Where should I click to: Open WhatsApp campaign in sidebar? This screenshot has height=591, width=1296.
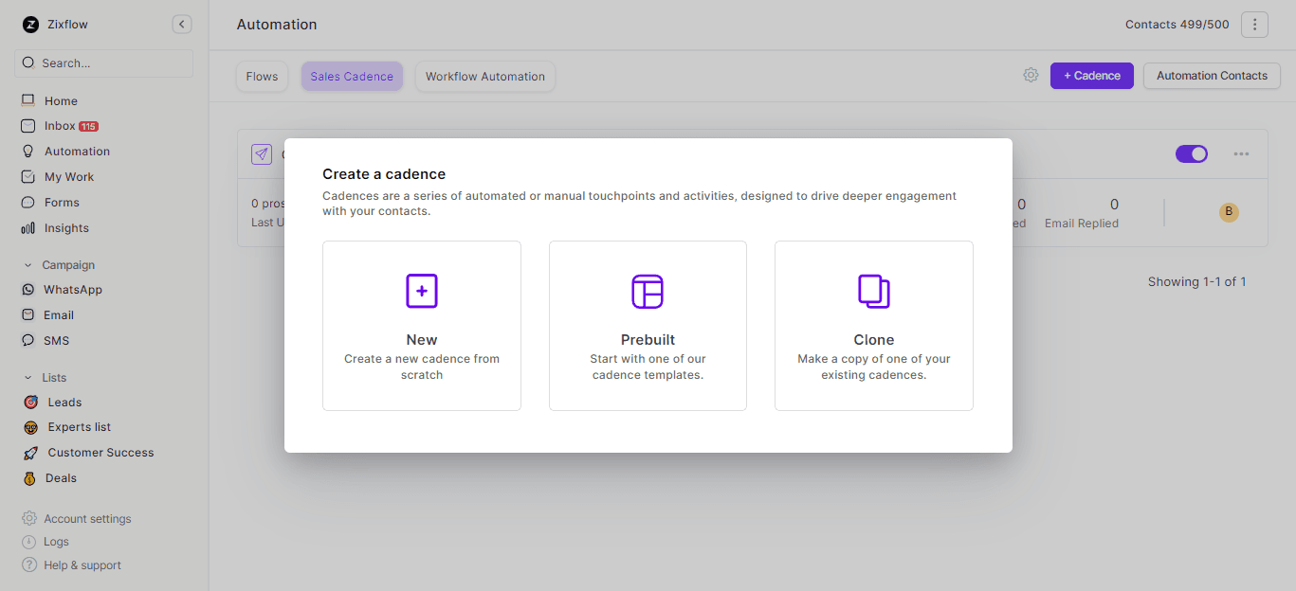click(x=72, y=290)
